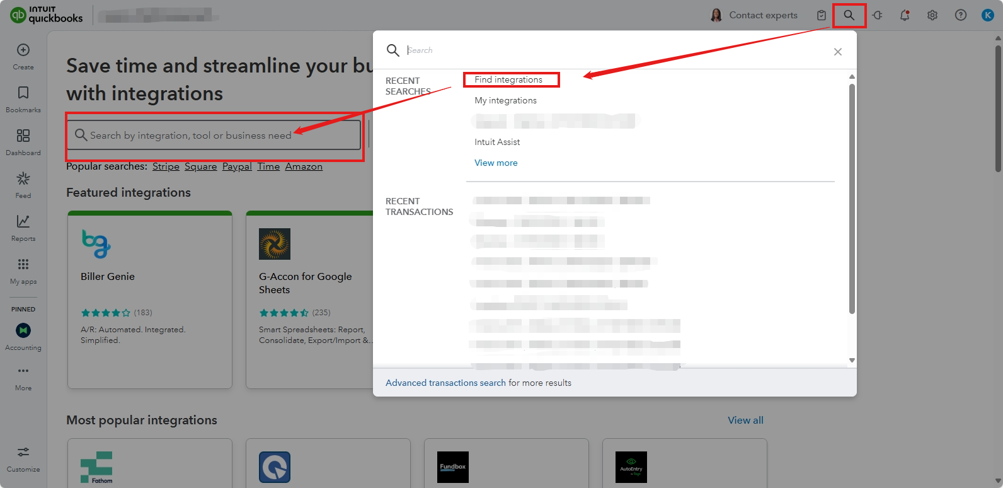
Task: Open the Intuit Assist icon in header
Action: (877, 15)
